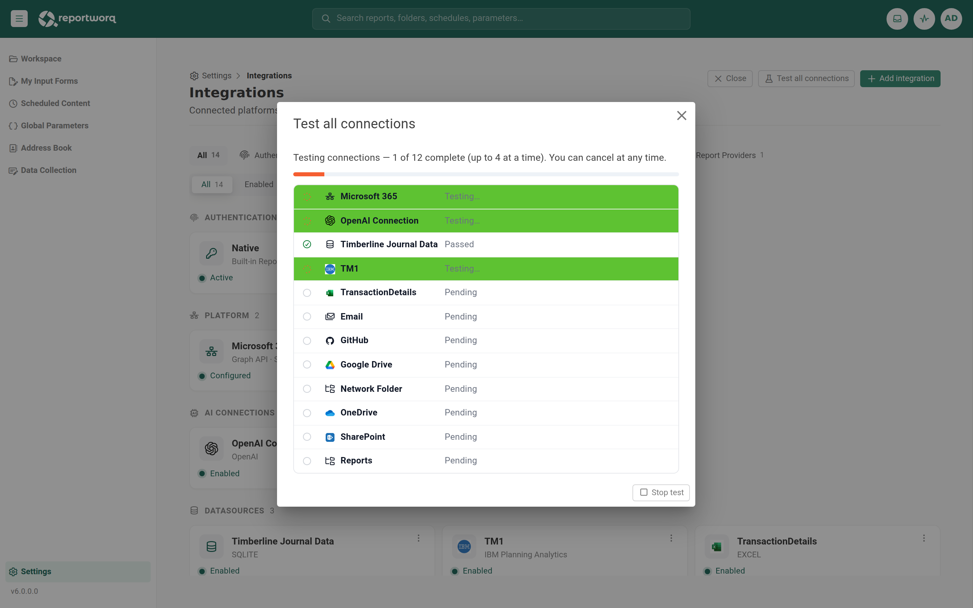
Task: Click the Microsoft 365 platform icon in the test list
Action: (330, 197)
